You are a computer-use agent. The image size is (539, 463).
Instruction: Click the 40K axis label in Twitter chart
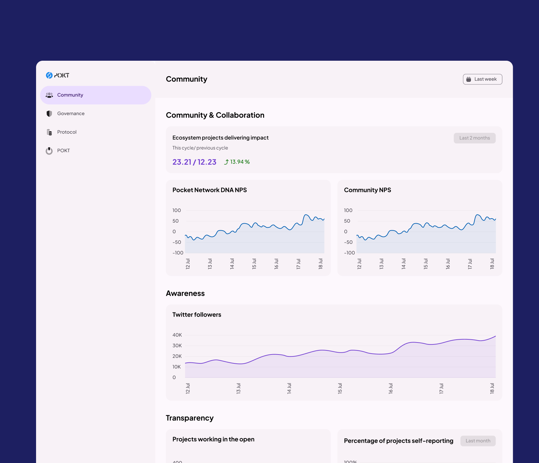(x=177, y=335)
